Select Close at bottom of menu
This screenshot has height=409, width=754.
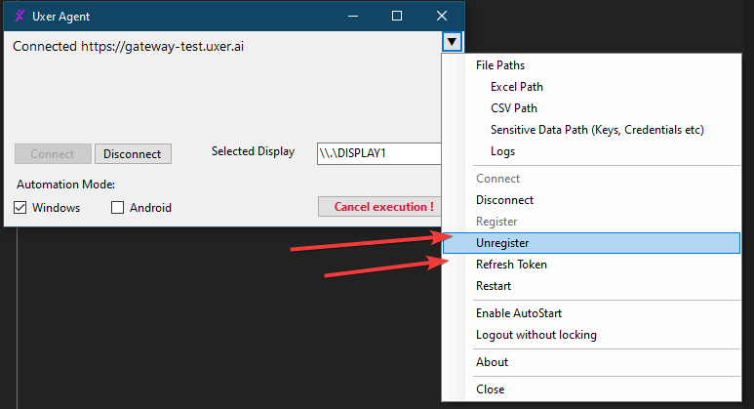[x=591, y=389]
